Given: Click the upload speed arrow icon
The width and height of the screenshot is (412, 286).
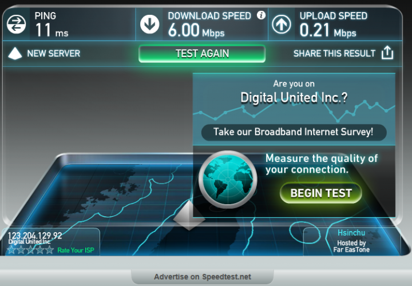Looking at the screenshot, I should (282, 25).
